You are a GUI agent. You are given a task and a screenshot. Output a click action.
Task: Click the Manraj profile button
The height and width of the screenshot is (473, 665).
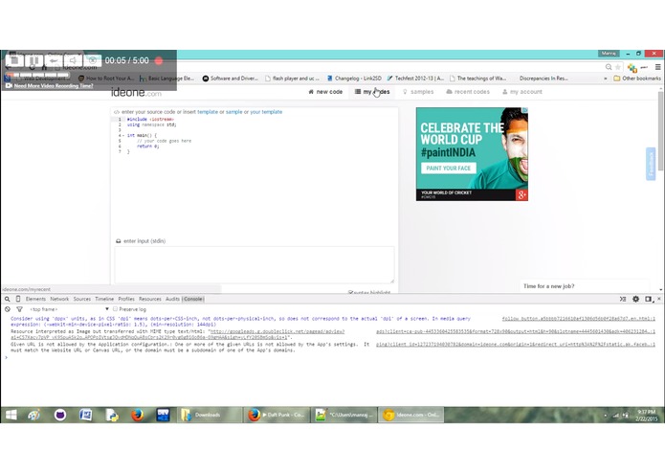pyautogui.click(x=609, y=54)
